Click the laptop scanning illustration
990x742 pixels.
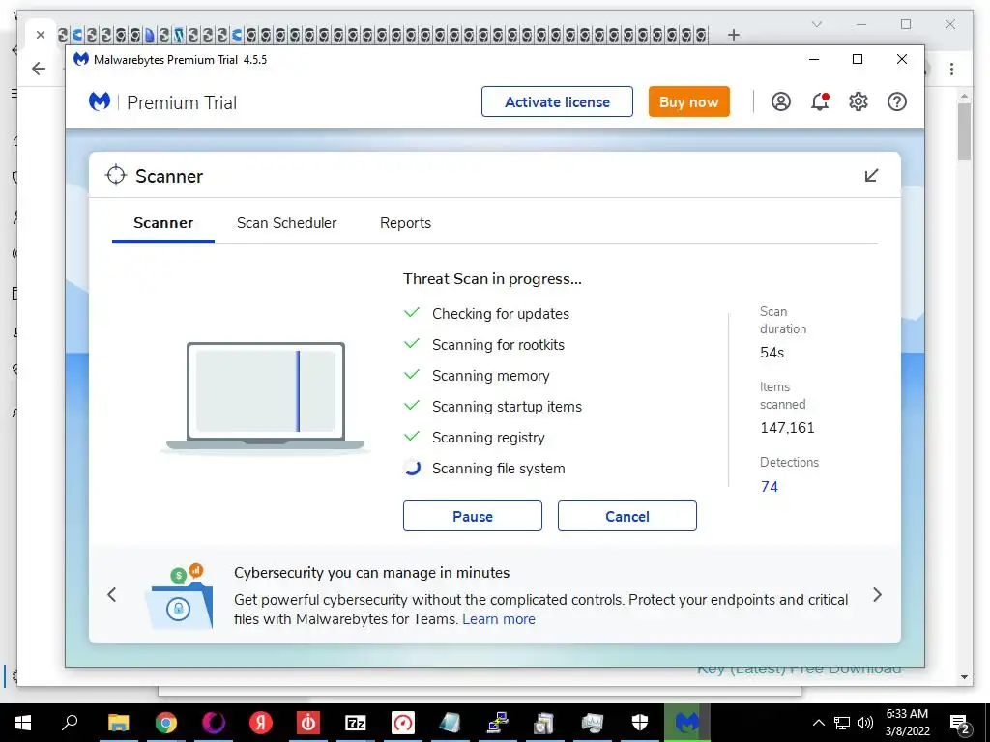[x=265, y=397]
